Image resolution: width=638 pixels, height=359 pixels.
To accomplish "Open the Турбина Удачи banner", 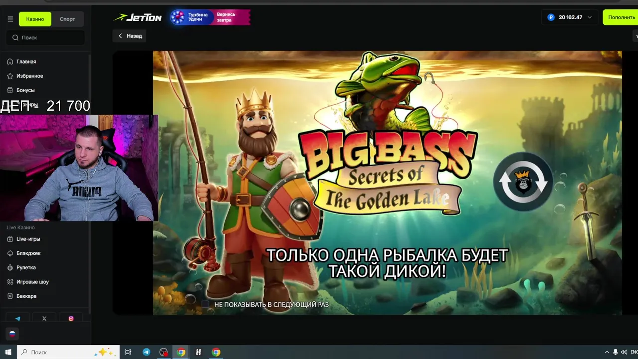I will (210, 17).
